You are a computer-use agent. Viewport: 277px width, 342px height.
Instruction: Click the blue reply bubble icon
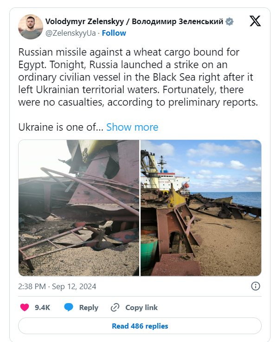coord(69,307)
